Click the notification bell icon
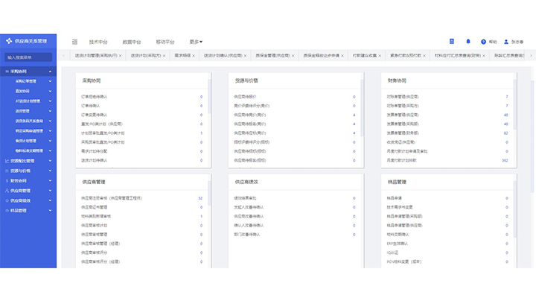Viewport: 536px width, 301px height. 468,42
